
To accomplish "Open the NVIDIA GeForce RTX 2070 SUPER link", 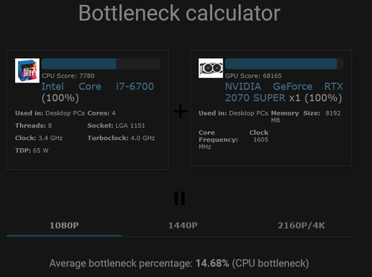I will [x=284, y=92].
